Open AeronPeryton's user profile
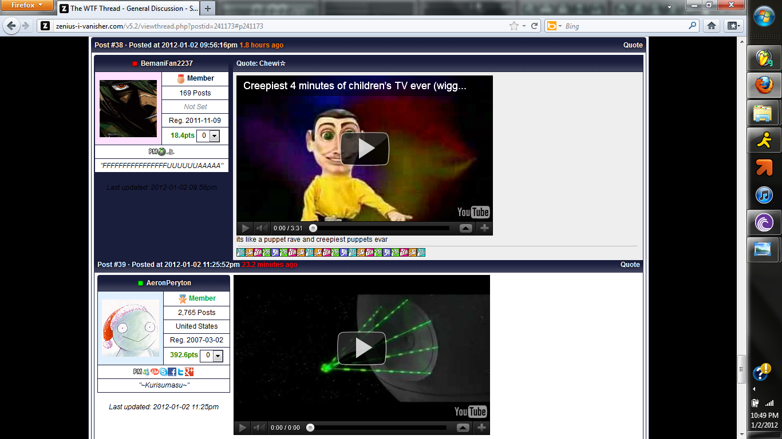The height and width of the screenshot is (439, 782). coord(169,283)
